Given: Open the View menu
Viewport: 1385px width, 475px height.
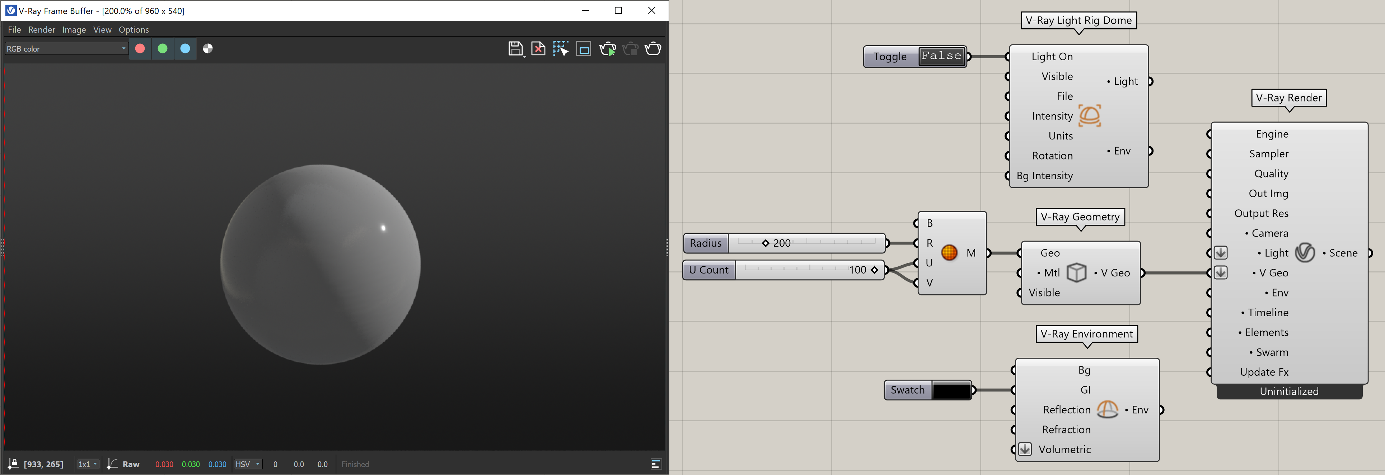Looking at the screenshot, I should pos(102,29).
